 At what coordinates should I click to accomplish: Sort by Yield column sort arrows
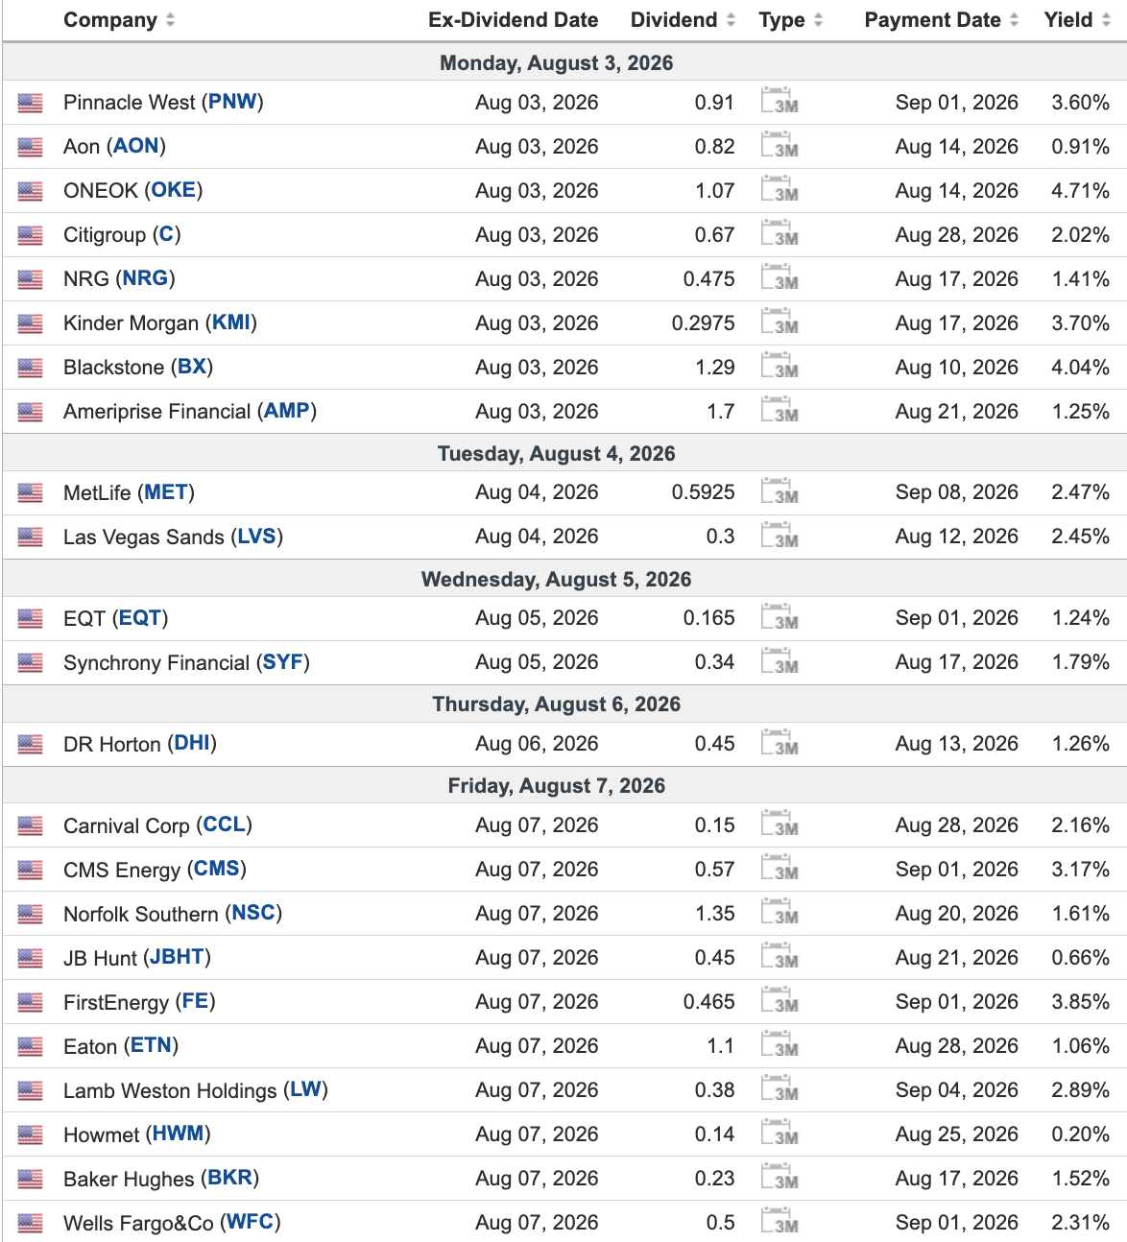pyautogui.click(x=1106, y=20)
